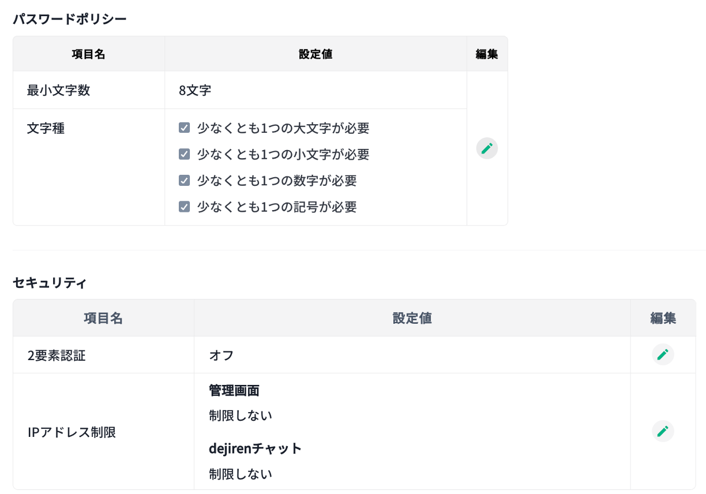Click 制限しない under dejirenチャット

[240, 474]
